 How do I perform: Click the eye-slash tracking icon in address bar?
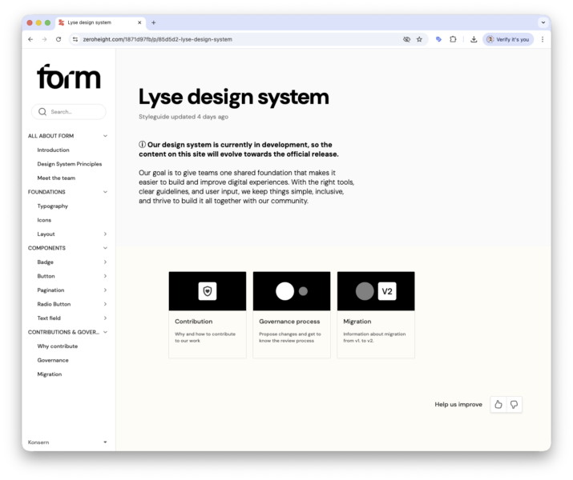pyautogui.click(x=406, y=39)
